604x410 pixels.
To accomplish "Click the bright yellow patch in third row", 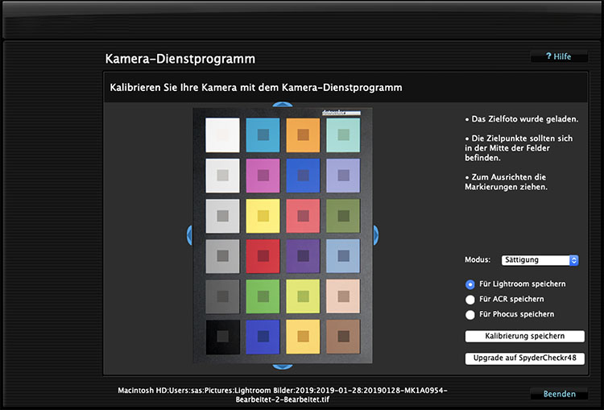I will tap(263, 216).
